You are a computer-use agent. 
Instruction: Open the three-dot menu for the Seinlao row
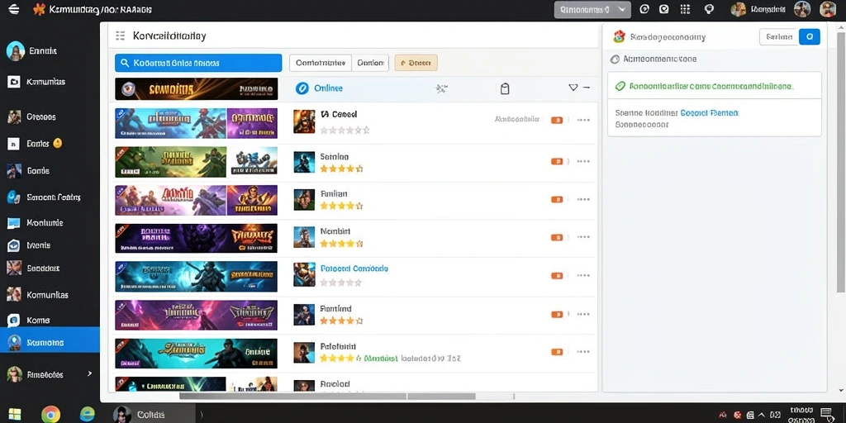[583, 161]
